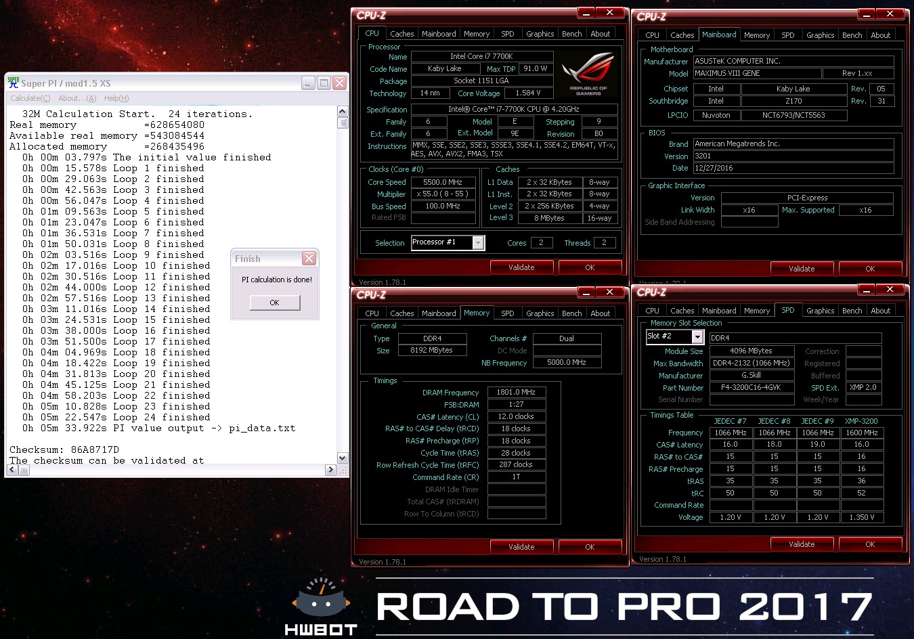This screenshot has height=639, width=914.
Task: Close the Super PI window
Action: (x=340, y=83)
